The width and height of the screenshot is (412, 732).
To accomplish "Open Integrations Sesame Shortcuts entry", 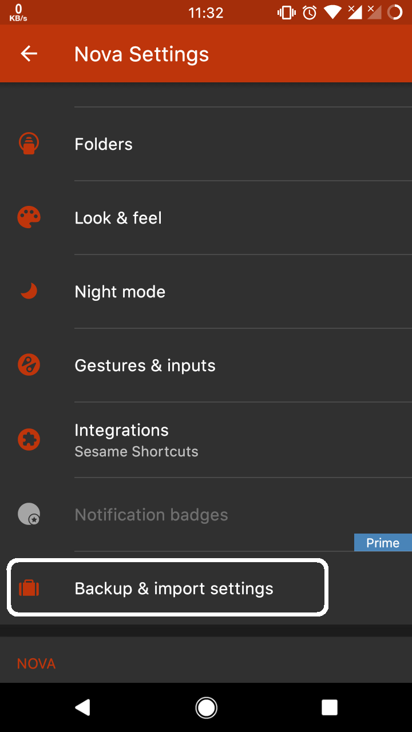I will click(x=136, y=440).
